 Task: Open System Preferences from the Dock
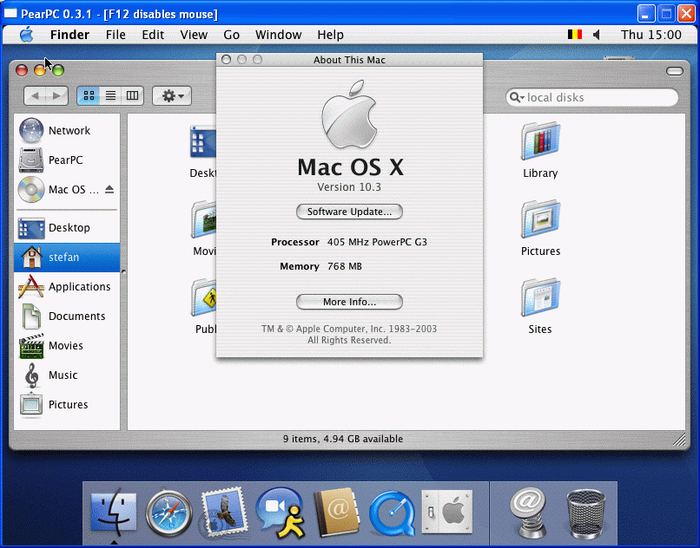447,512
